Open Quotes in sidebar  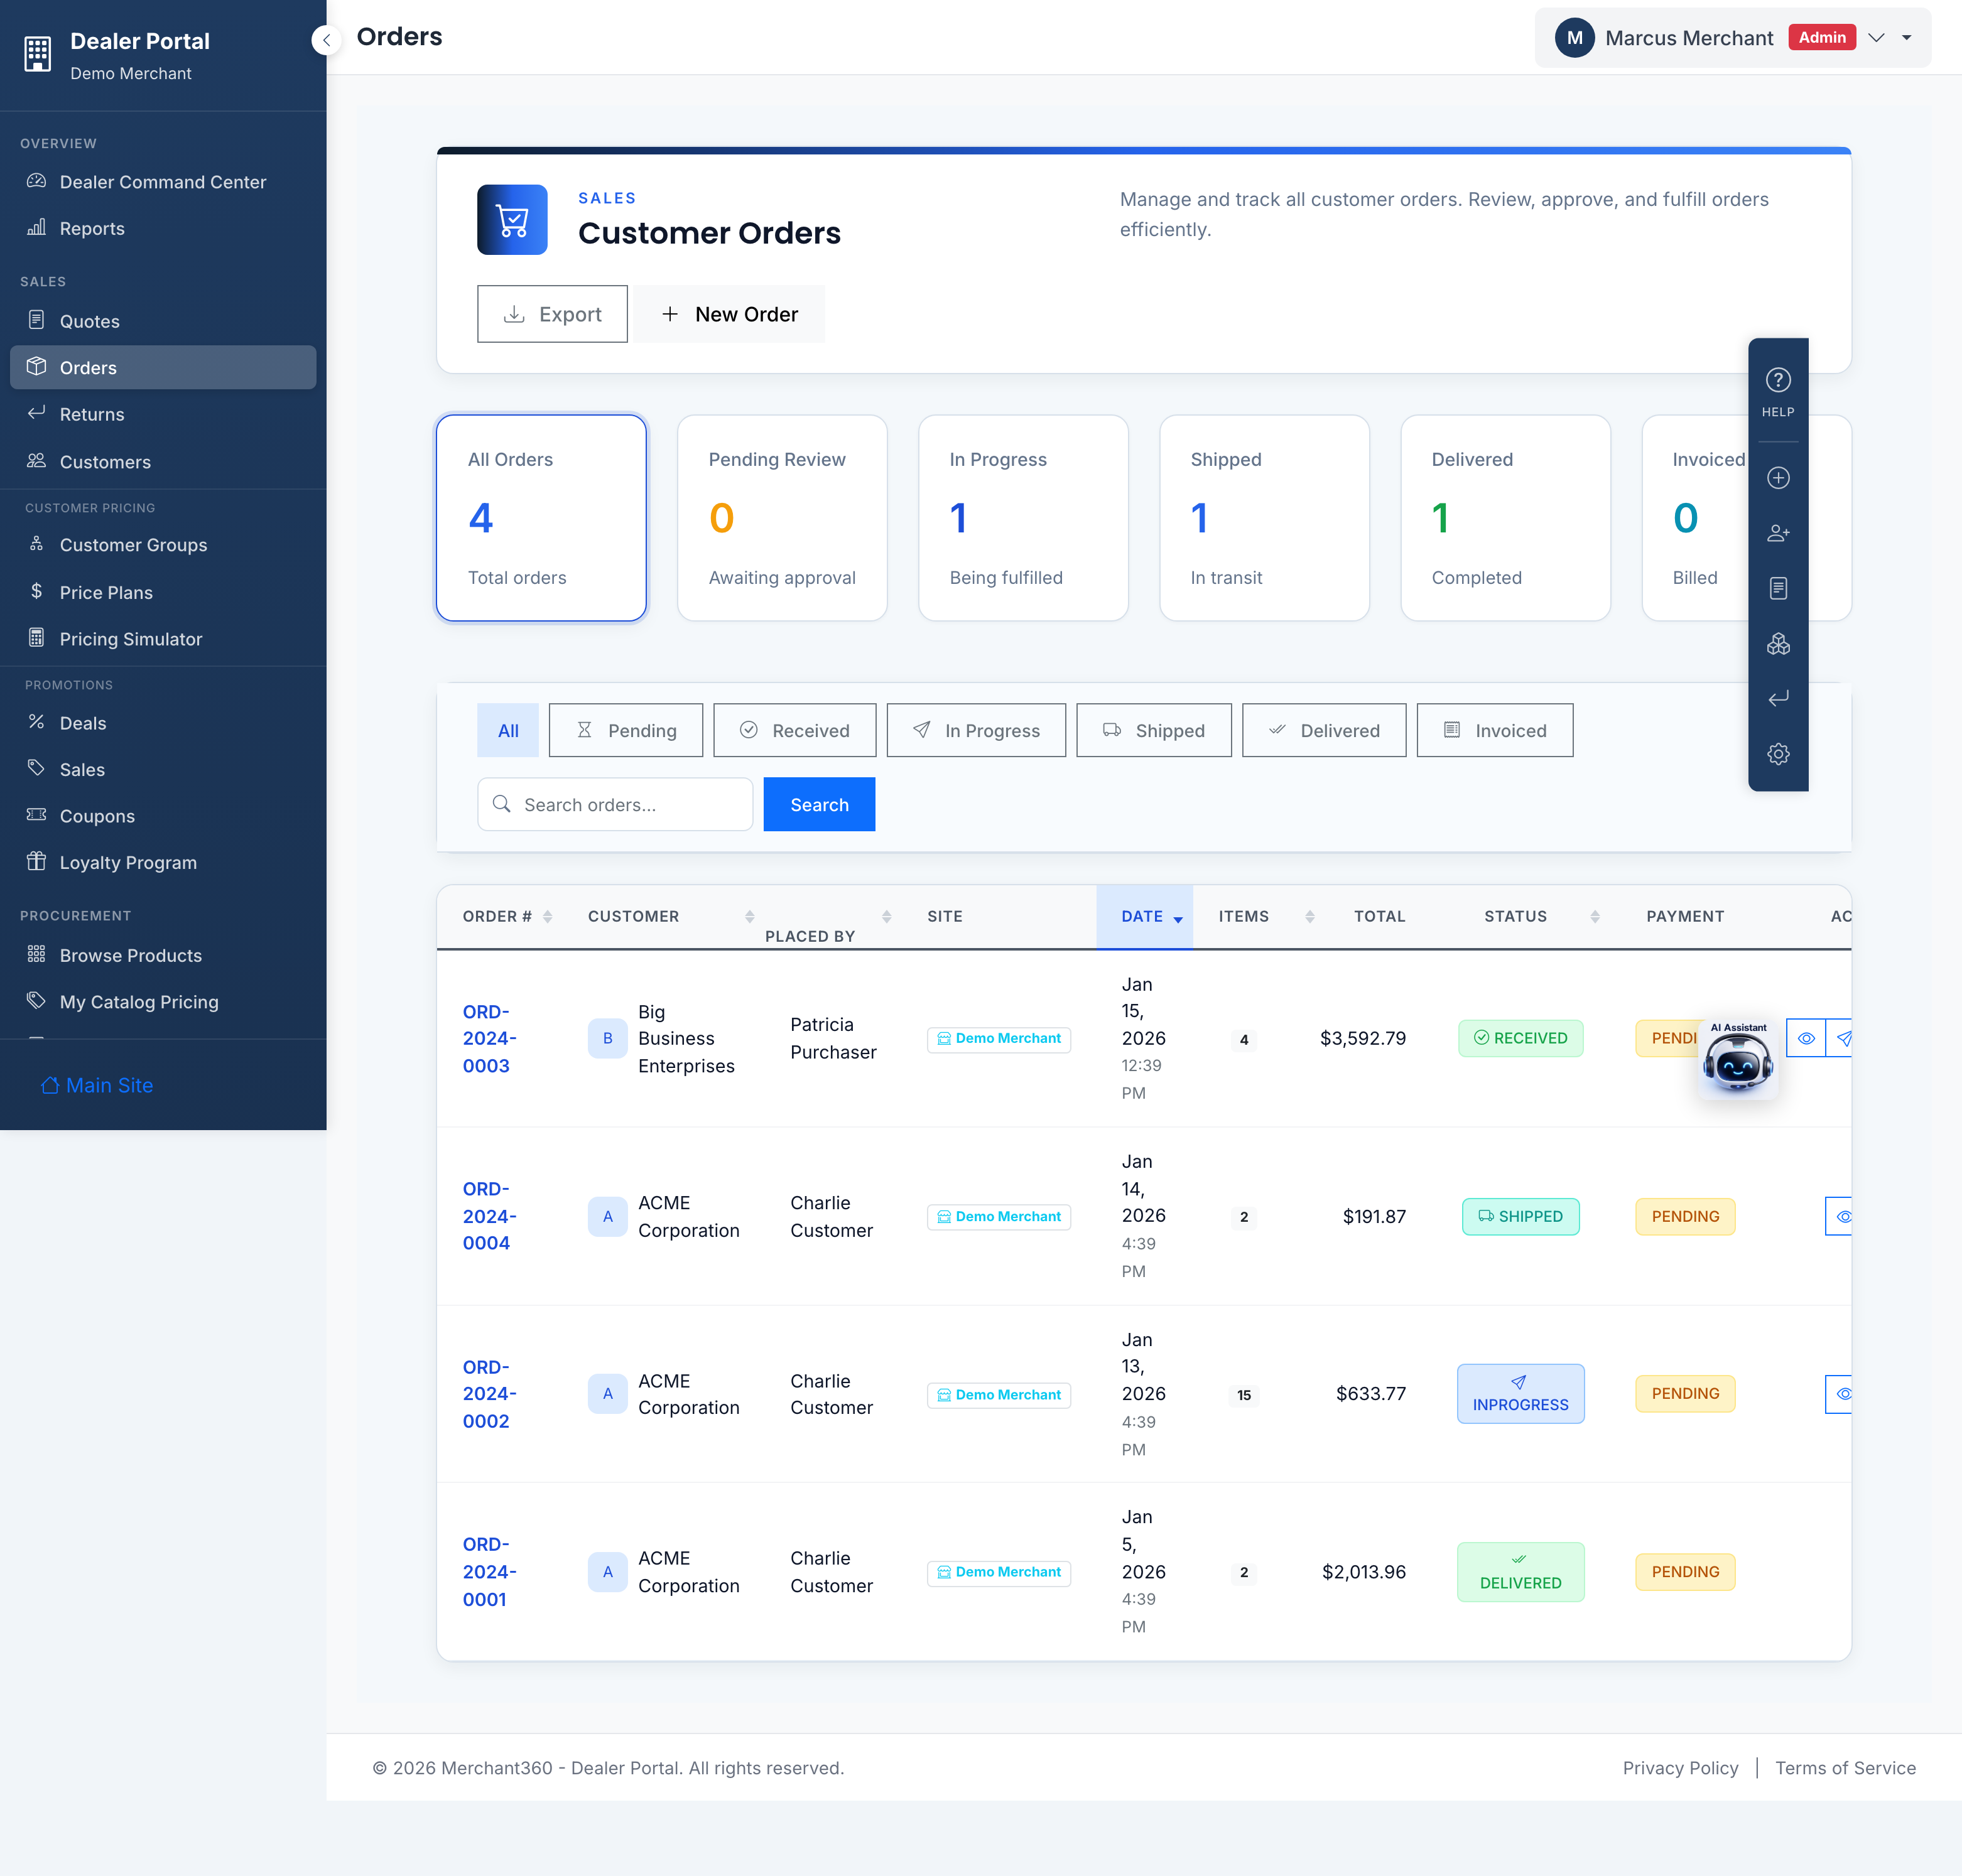(163, 321)
